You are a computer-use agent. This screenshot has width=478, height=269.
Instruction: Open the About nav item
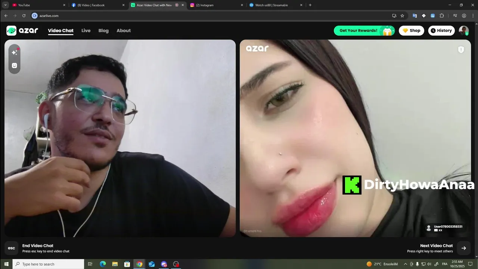[x=124, y=31]
